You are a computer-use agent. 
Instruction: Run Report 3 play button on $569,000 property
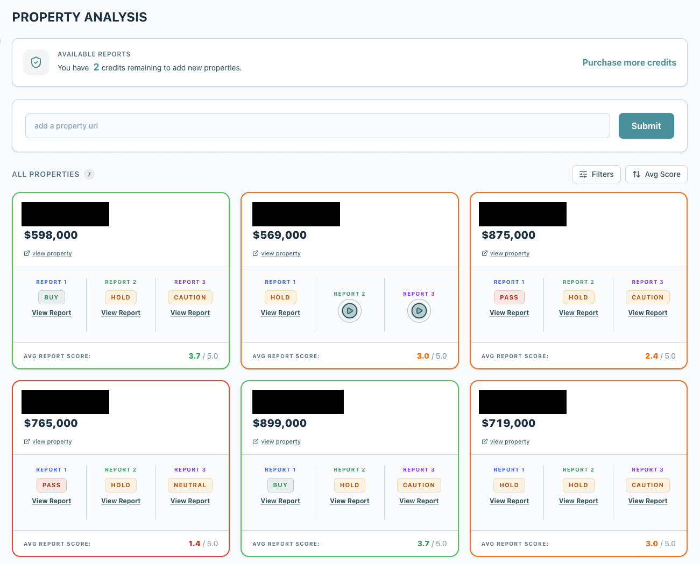[419, 311]
